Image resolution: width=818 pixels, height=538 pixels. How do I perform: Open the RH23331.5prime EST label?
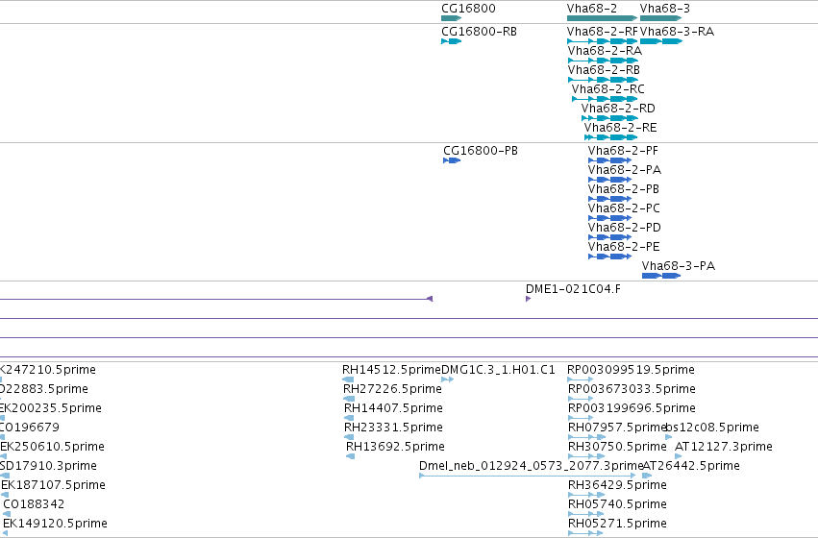pos(393,428)
